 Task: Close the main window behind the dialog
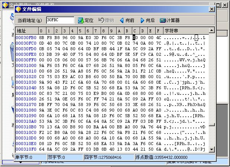point(225,5)
